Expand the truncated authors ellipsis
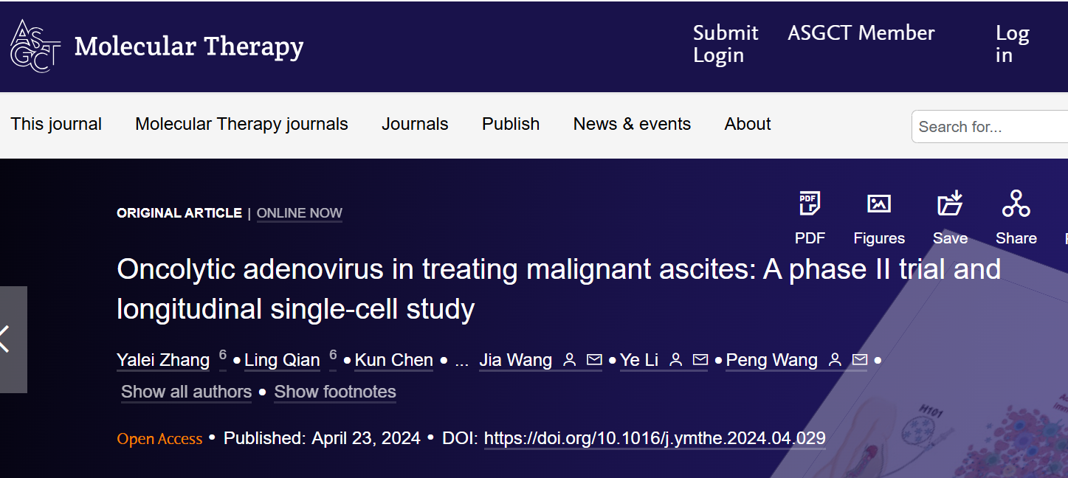Screen dimensions: 1068x478 click(x=462, y=361)
